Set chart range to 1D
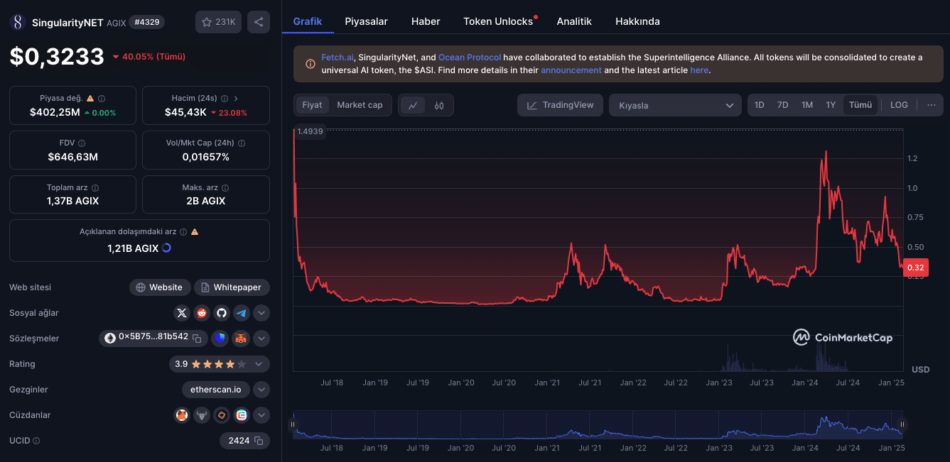950x462 pixels. 760,105
